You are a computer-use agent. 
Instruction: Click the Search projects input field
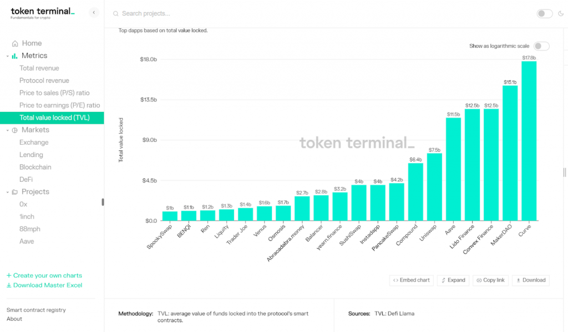[x=166, y=13]
